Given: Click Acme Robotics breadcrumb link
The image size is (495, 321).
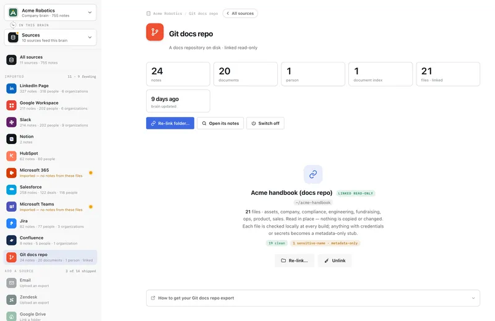Looking at the screenshot, I should pos(168,14).
